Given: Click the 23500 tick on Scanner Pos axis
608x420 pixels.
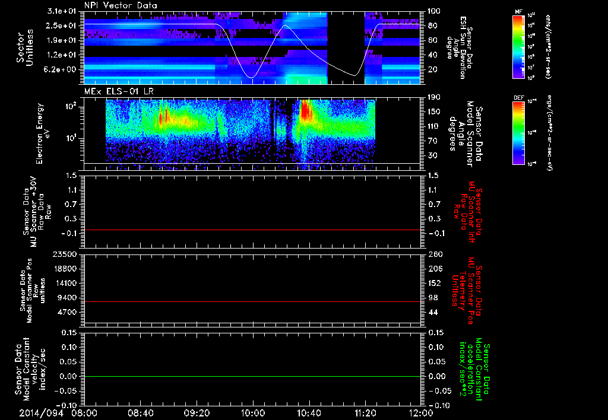Looking at the screenshot, I should pyautogui.click(x=66, y=254).
